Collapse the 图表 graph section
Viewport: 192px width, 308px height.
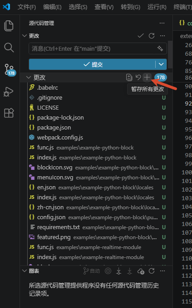click(25, 271)
